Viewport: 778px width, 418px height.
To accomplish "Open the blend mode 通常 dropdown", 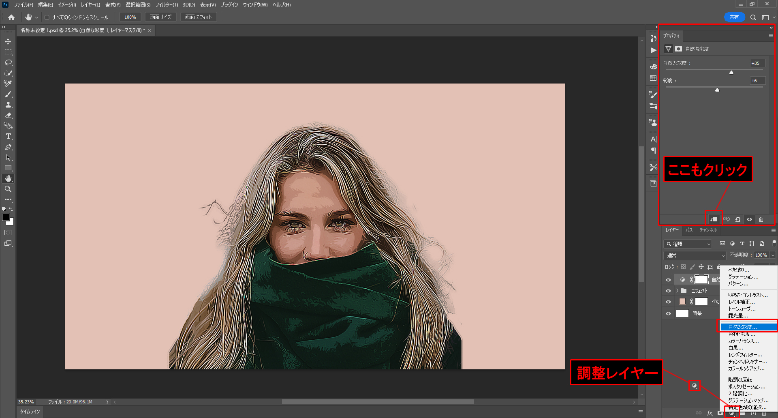I will tap(695, 255).
